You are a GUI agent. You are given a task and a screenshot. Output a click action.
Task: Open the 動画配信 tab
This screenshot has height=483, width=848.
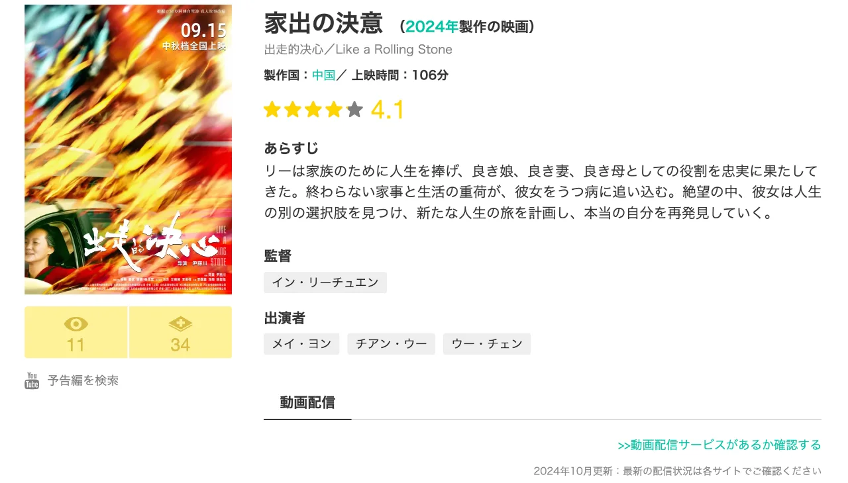(307, 402)
